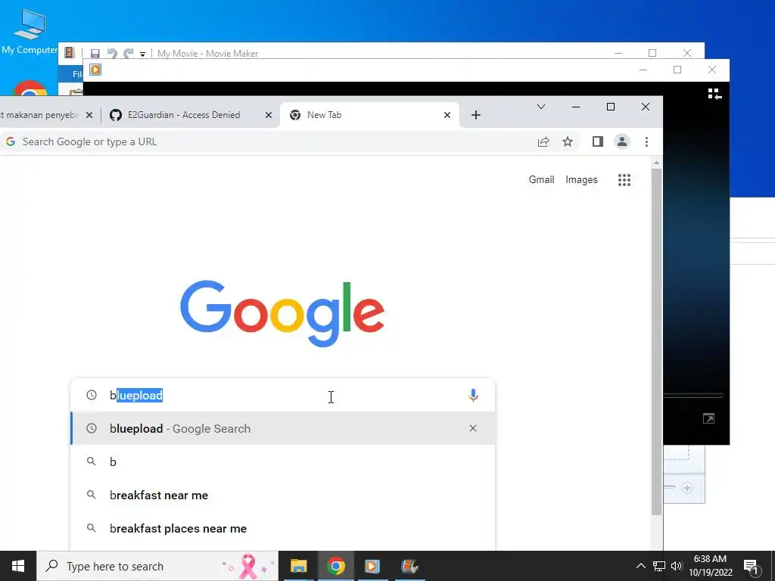Open the volume tray icon
The width and height of the screenshot is (775, 581).
[677, 566]
